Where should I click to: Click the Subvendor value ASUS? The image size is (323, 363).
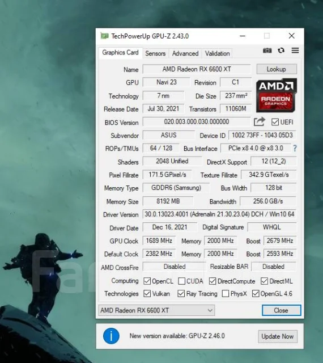(169, 135)
